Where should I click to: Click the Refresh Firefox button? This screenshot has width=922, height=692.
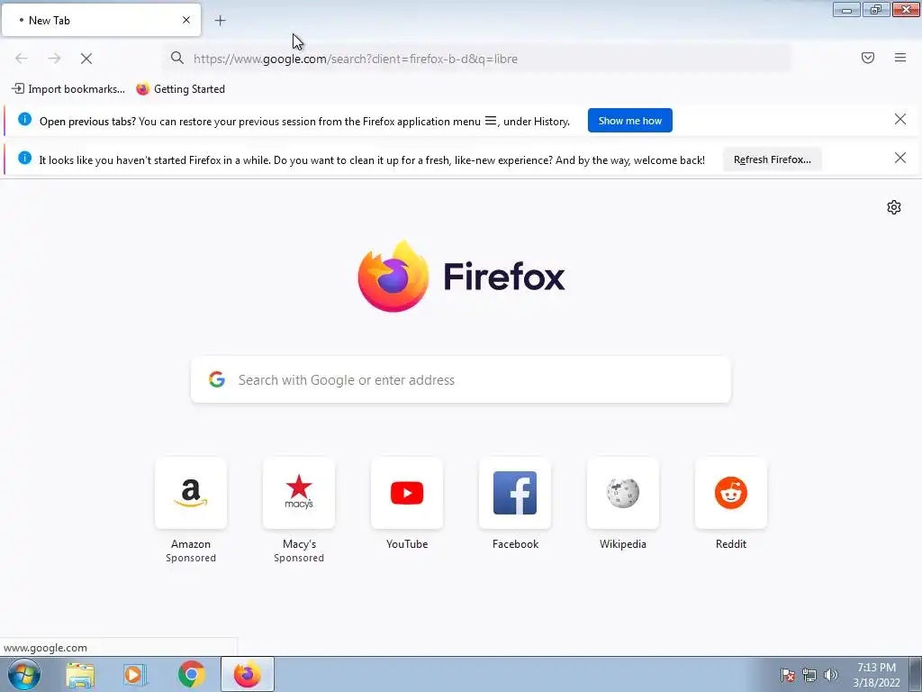click(x=772, y=159)
